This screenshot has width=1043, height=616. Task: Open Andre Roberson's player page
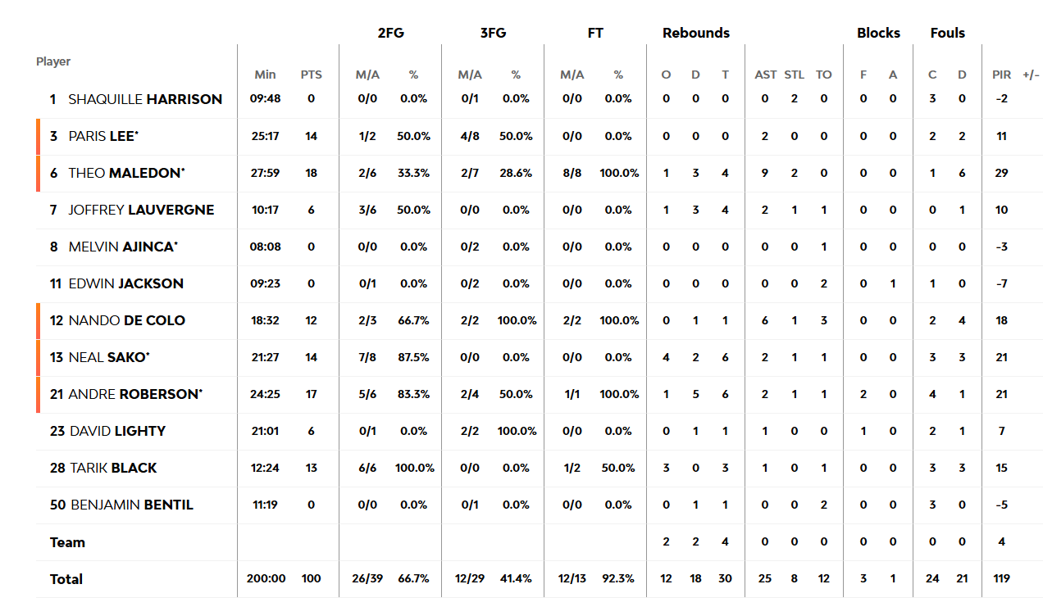point(135,394)
